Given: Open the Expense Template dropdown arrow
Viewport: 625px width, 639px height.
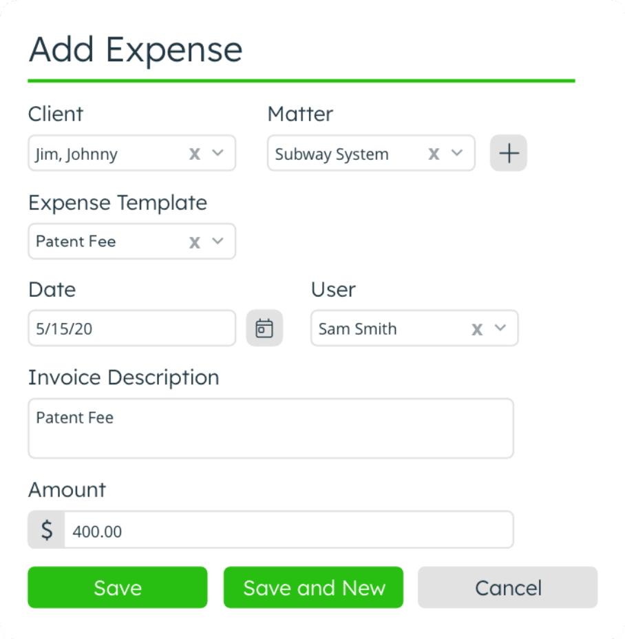Looking at the screenshot, I should [218, 241].
